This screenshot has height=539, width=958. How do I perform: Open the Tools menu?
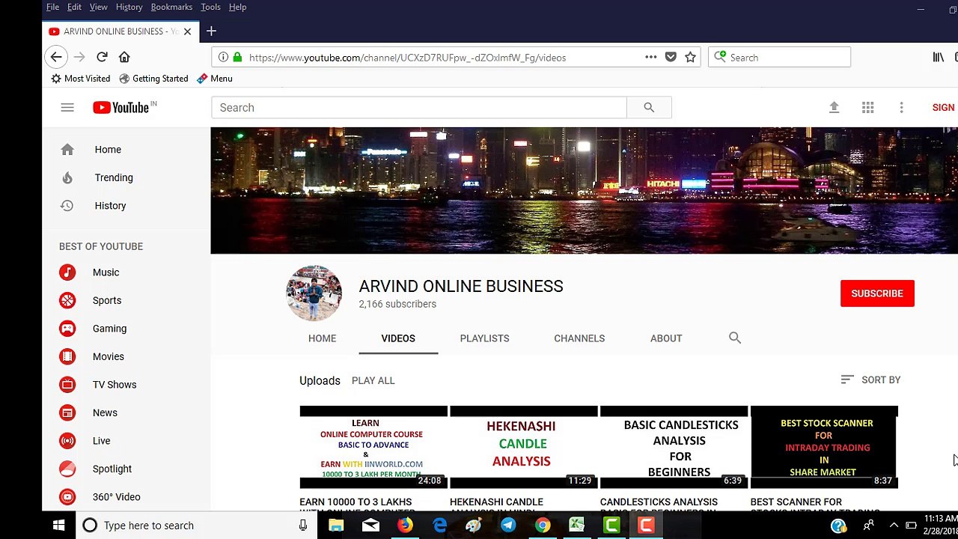tap(210, 7)
